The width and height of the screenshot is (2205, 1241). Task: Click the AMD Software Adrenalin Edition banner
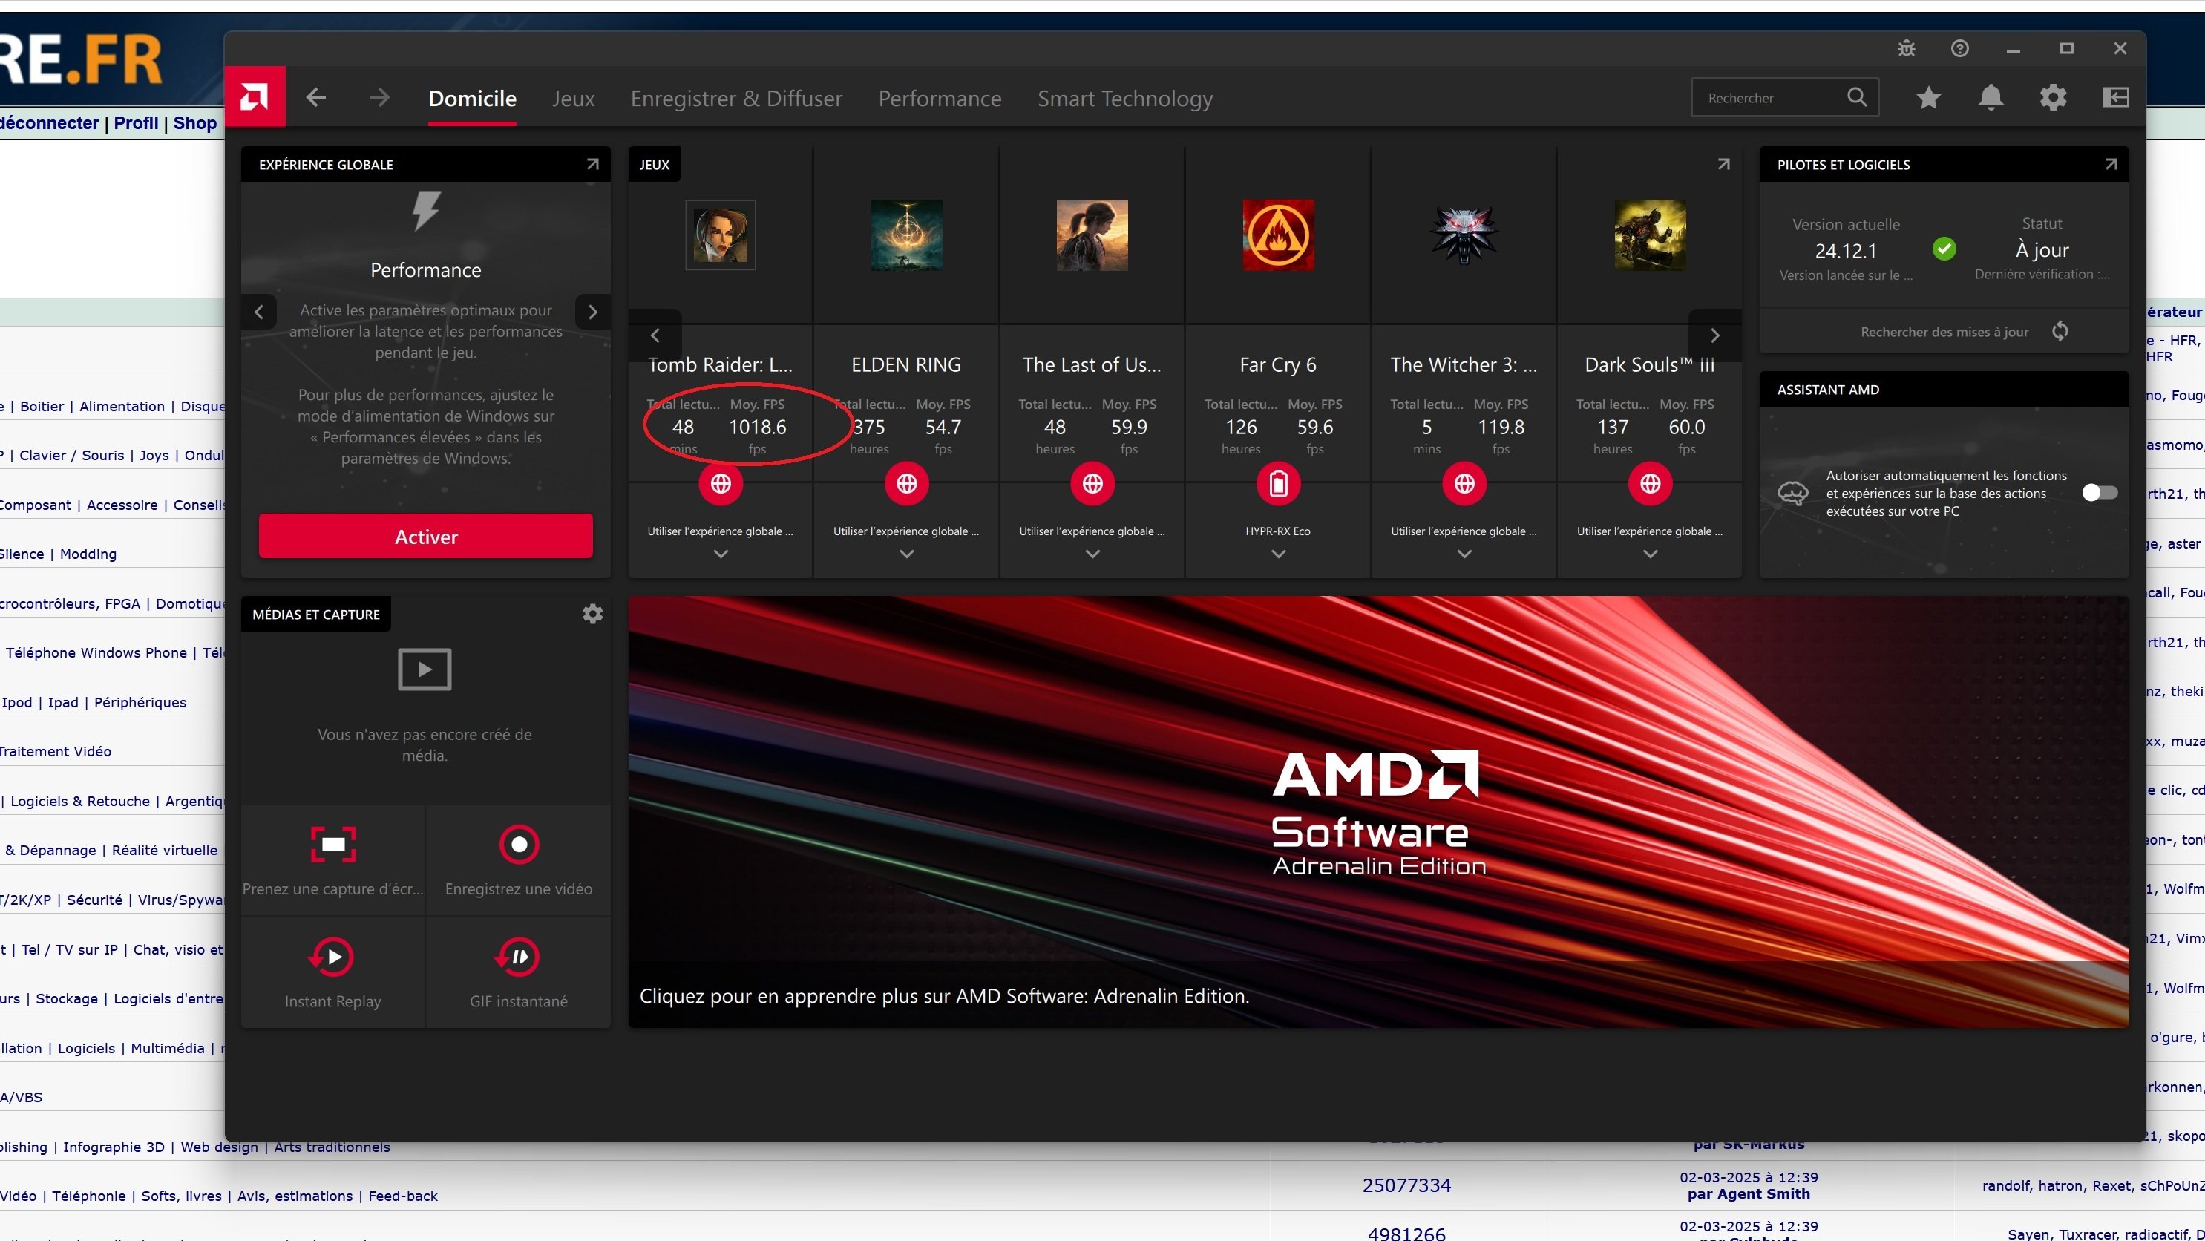click(1378, 811)
